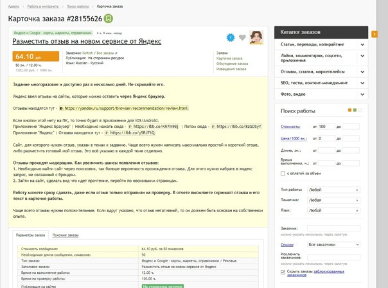Enable the 'с оплатой за объем' checkbox
388x288 pixels.
pyautogui.click(x=283, y=174)
